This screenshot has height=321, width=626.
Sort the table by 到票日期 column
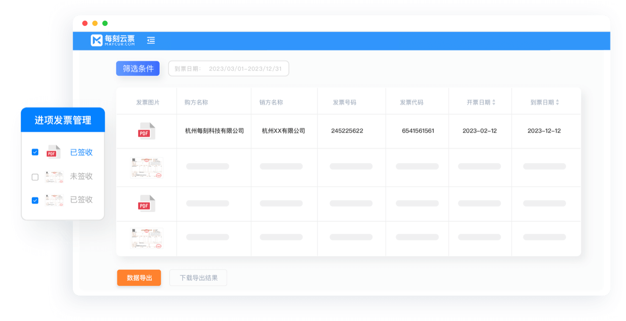557,102
